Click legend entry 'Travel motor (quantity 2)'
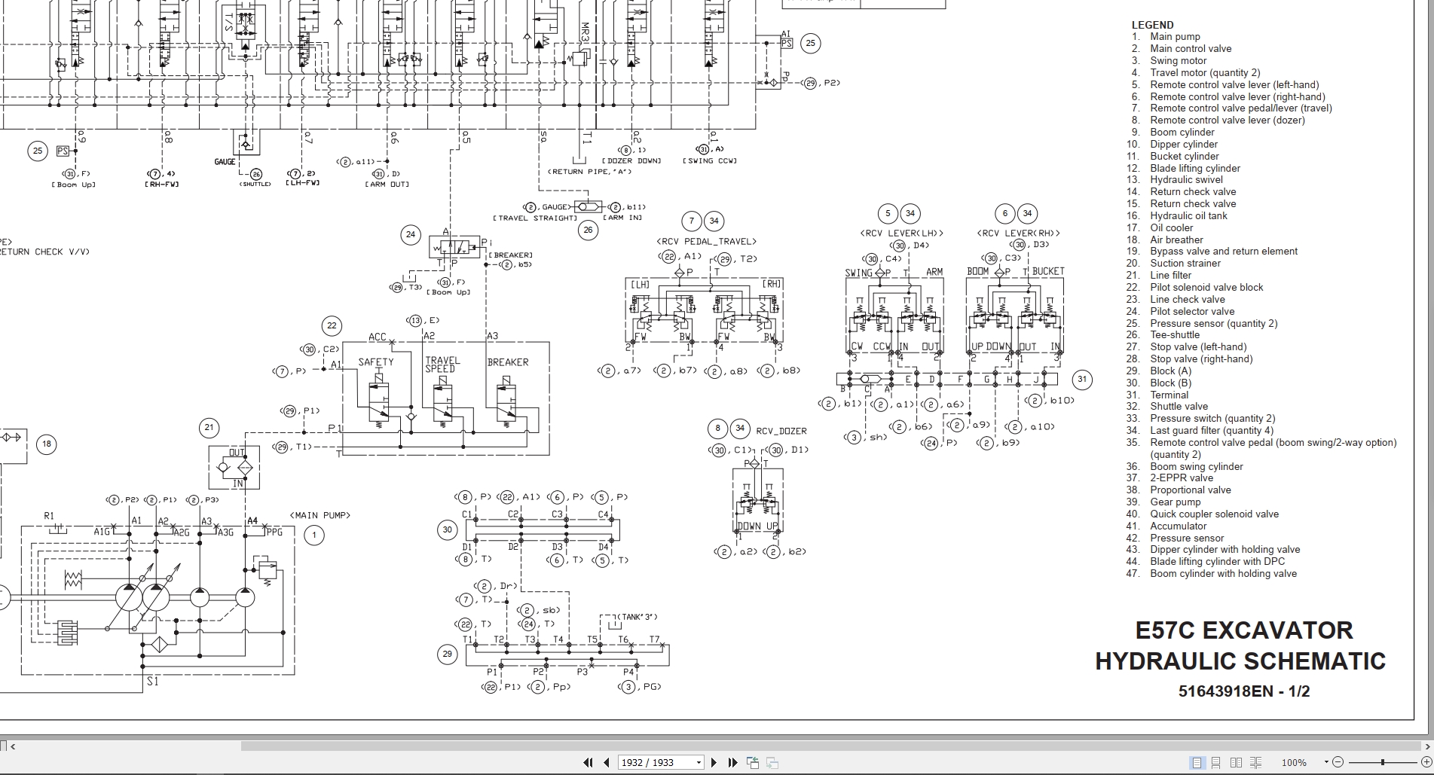Viewport: 1434px width, 775px height. (x=1205, y=73)
